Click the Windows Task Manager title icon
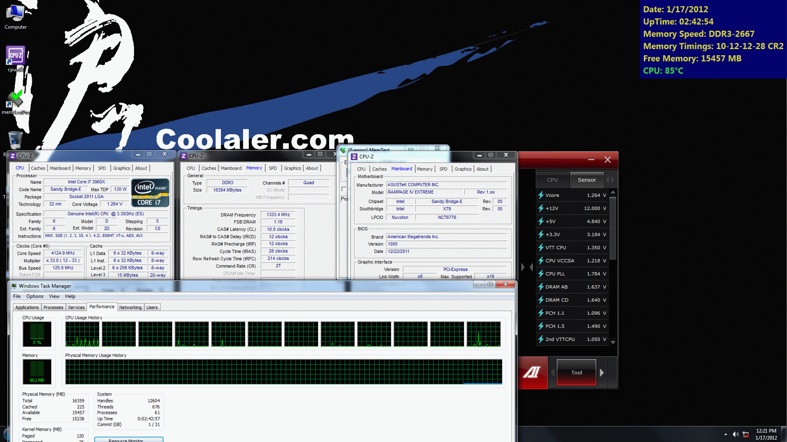The image size is (787, 442). [14, 286]
